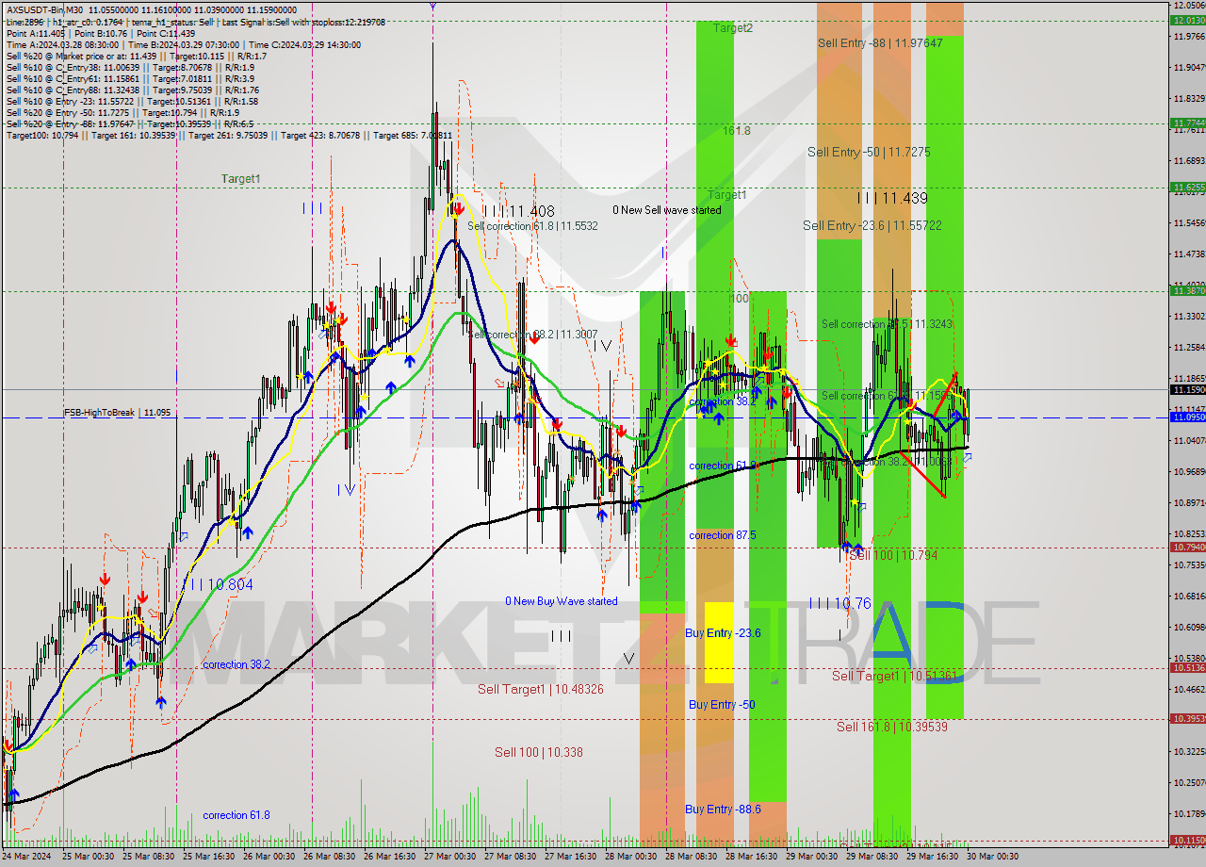Click the green 11.3870 price axis tag
1206x867 pixels.
1188,290
